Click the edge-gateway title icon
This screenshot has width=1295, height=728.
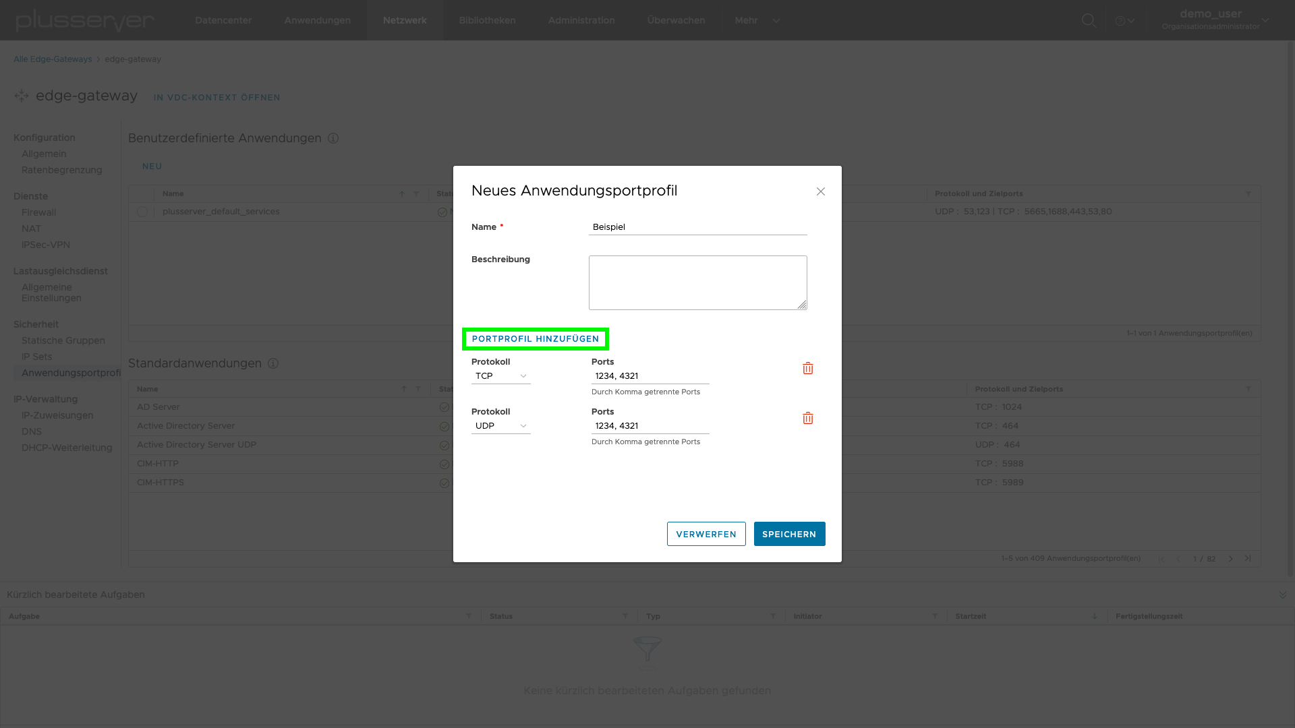tap(22, 96)
